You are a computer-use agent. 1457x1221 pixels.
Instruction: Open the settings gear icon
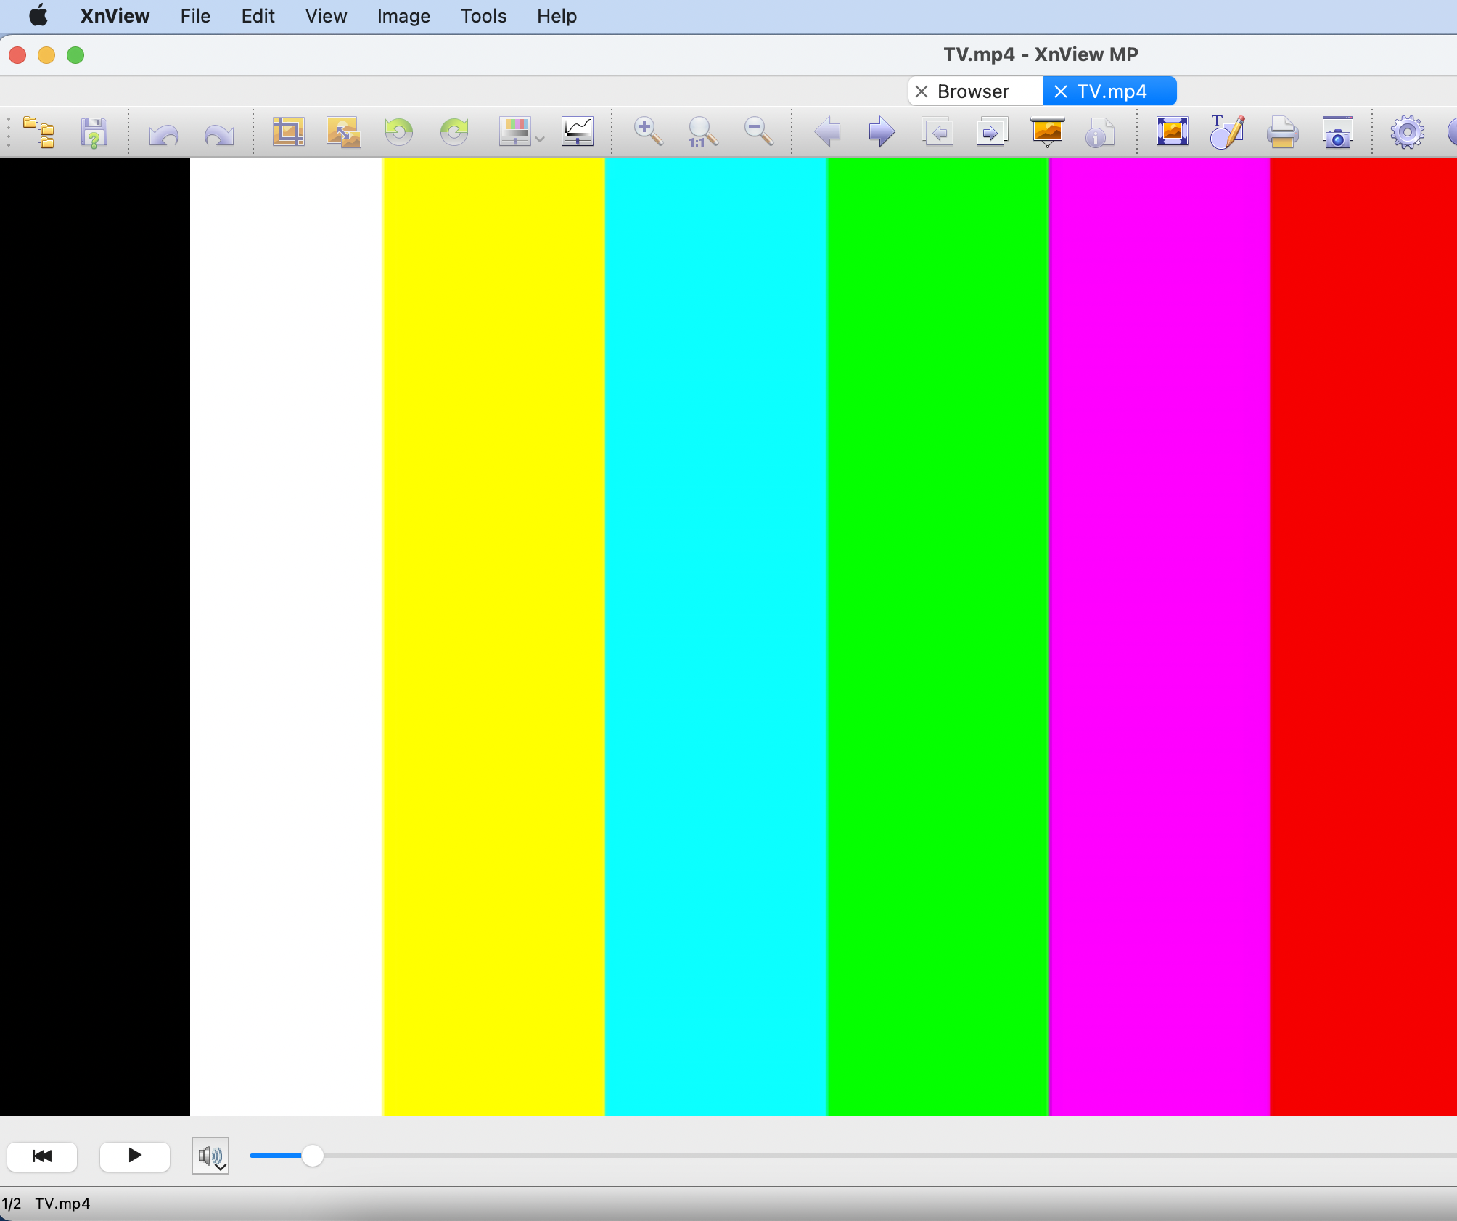pyautogui.click(x=1407, y=132)
